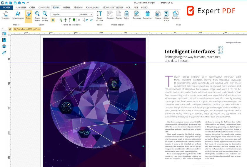The height and width of the screenshot is (167, 247).
Task: Click the Intelligent interfaces heading text
Action: (x=190, y=52)
